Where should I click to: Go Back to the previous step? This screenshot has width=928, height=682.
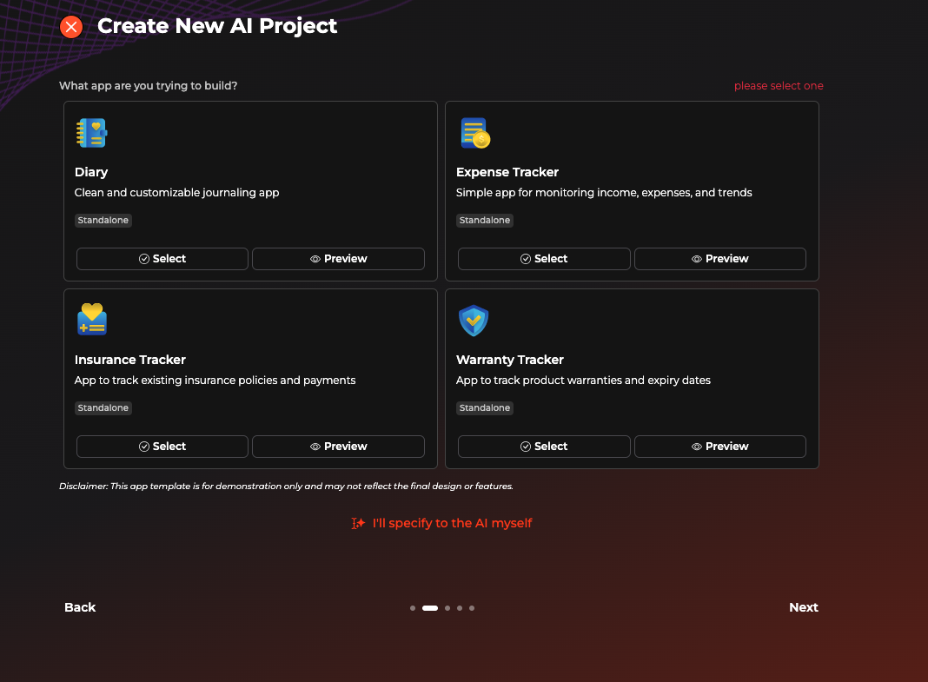(x=80, y=607)
